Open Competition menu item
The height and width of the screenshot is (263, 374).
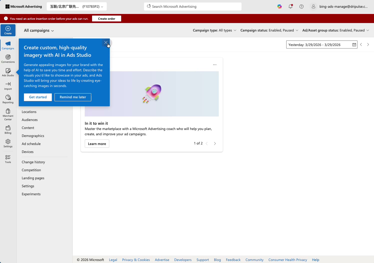click(x=31, y=170)
